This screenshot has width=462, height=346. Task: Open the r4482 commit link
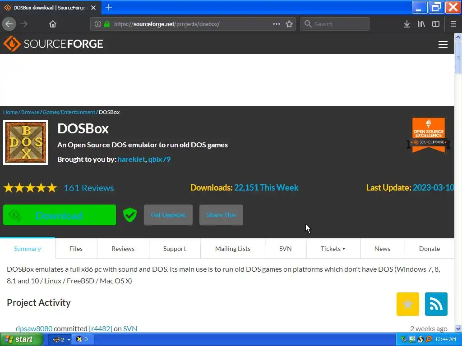click(101, 328)
